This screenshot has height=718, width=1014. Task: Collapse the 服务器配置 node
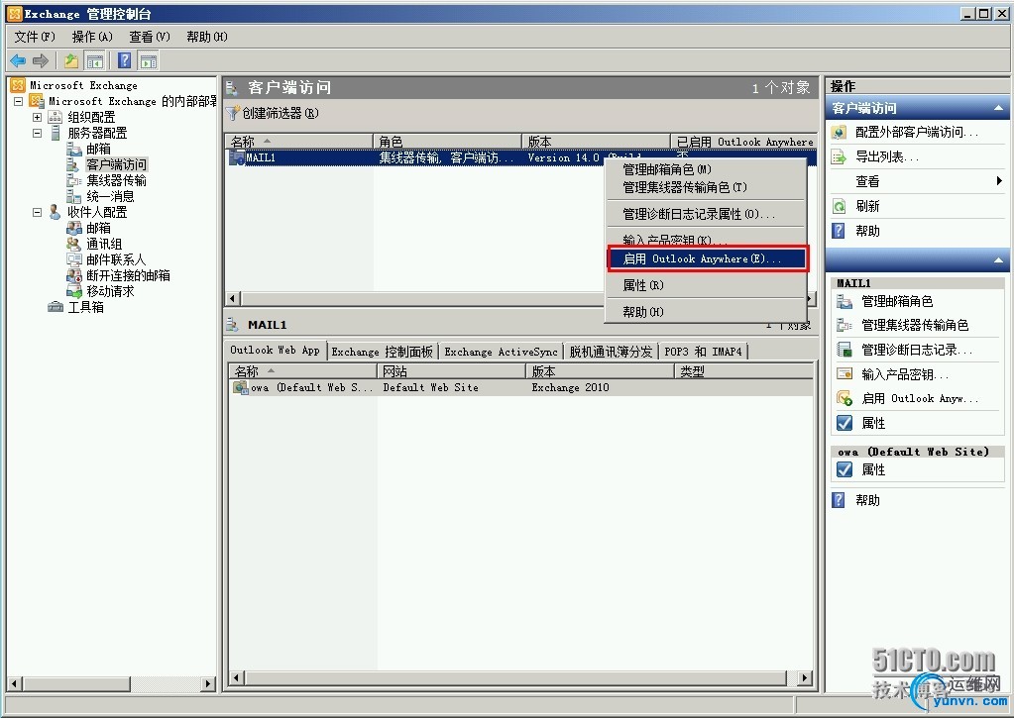(x=37, y=133)
